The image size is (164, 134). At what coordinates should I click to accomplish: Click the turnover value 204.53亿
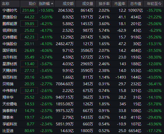coord(66,10)
